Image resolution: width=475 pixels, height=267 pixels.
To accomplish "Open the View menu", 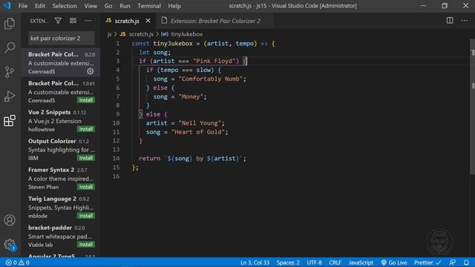I will pyautogui.click(x=91, y=6).
